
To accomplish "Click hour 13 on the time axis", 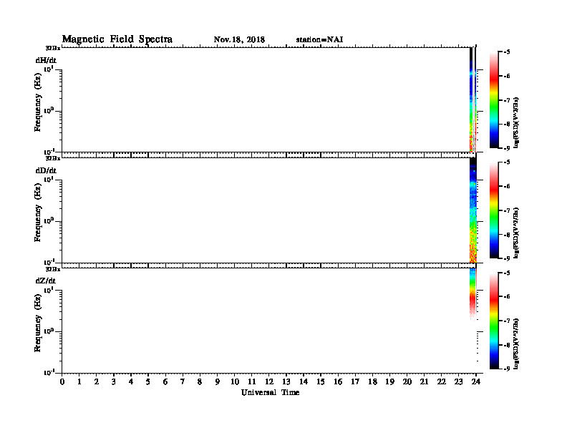I will tap(286, 382).
